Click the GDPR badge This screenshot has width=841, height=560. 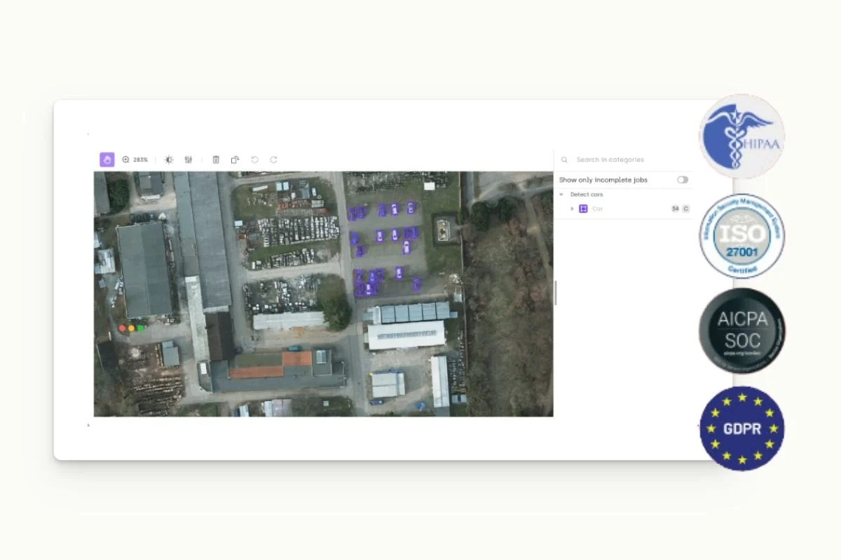742,428
